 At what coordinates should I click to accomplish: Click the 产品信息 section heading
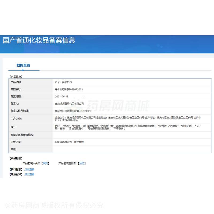pyautogui.click(x=16, y=77)
